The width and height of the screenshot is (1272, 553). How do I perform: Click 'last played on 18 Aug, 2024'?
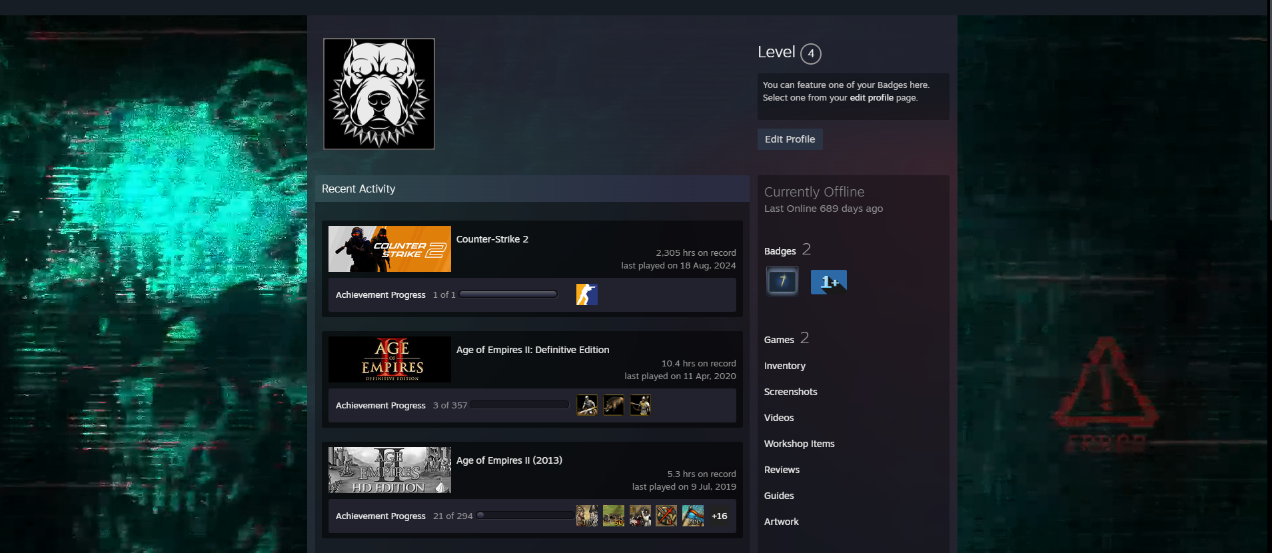click(679, 266)
